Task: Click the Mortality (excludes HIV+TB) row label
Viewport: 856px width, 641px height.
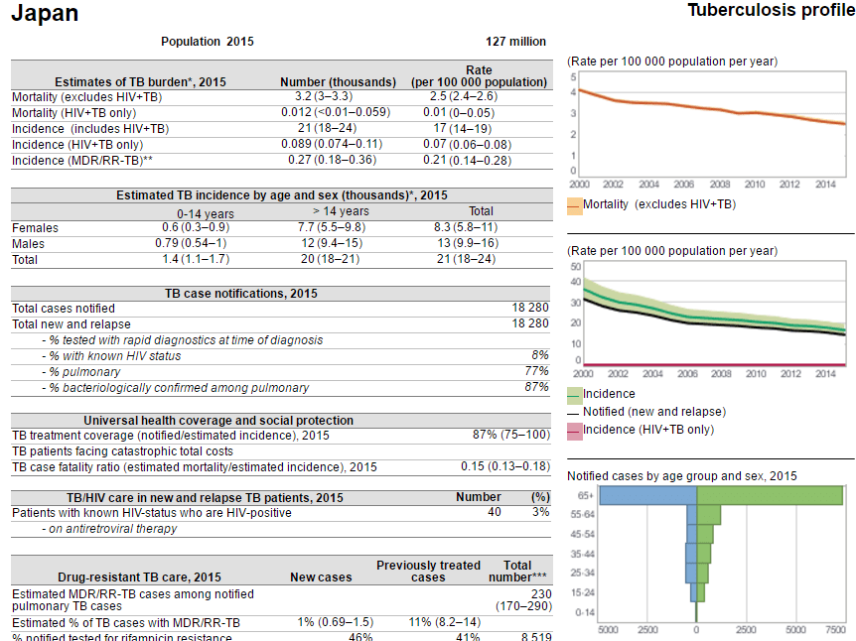Action: [86, 97]
